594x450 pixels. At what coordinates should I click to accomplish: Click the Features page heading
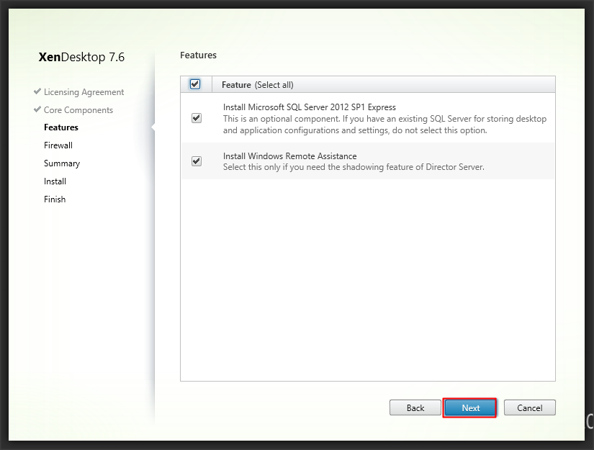click(198, 55)
